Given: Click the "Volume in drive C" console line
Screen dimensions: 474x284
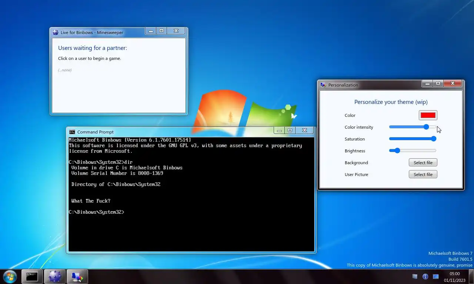Looking at the screenshot, I should click(x=127, y=168).
